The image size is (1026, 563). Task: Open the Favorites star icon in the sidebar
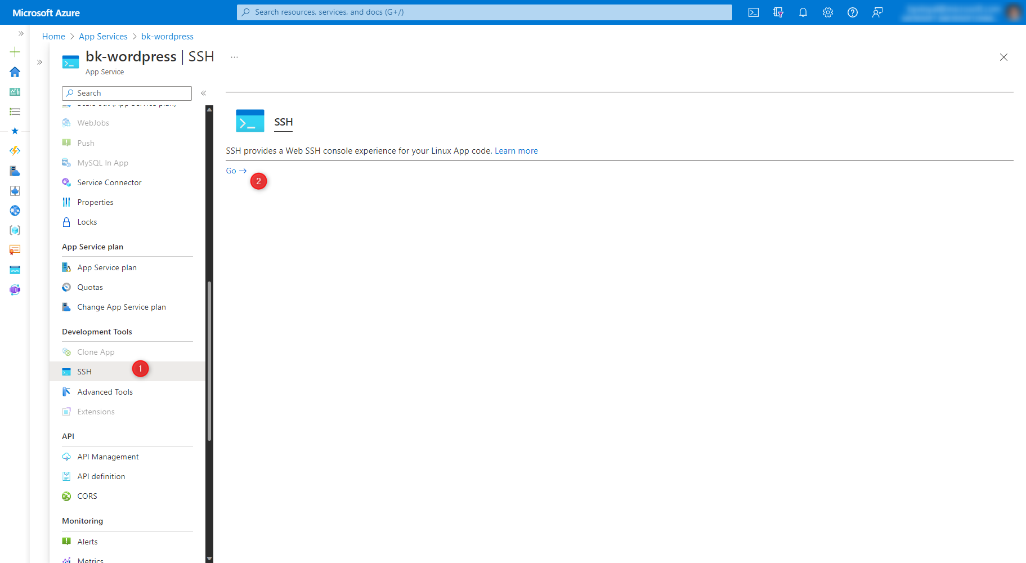(15, 131)
